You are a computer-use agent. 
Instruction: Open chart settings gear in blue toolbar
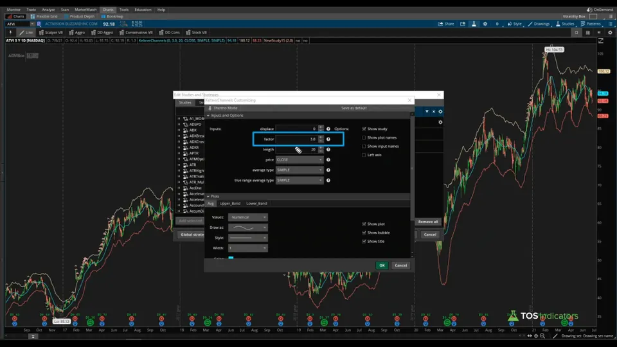click(x=485, y=24)
